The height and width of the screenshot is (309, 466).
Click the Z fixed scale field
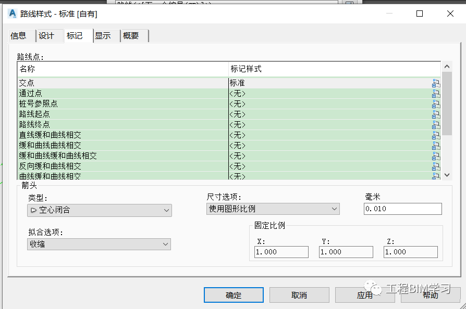click(x=410, y=252)
